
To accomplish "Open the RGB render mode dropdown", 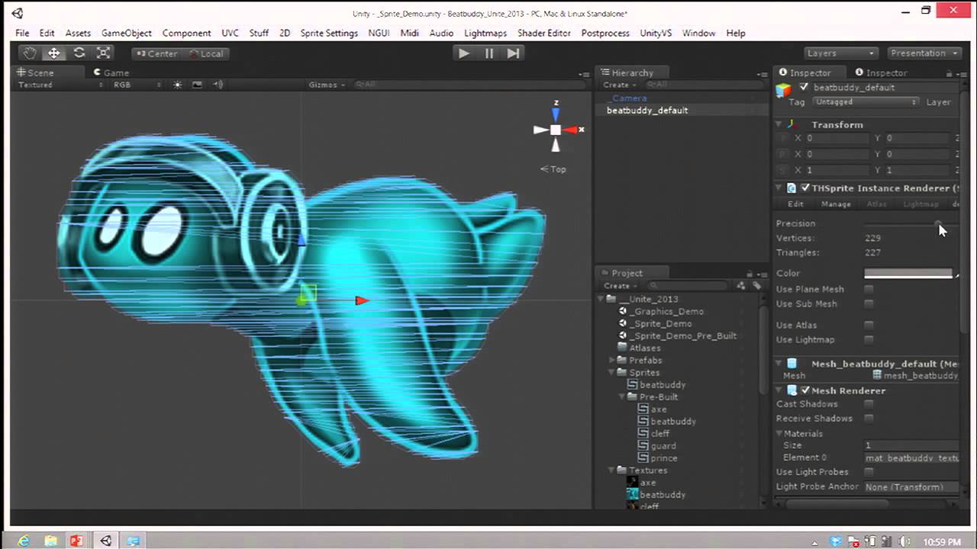I will pyautogui.click(x=138, y=85).
